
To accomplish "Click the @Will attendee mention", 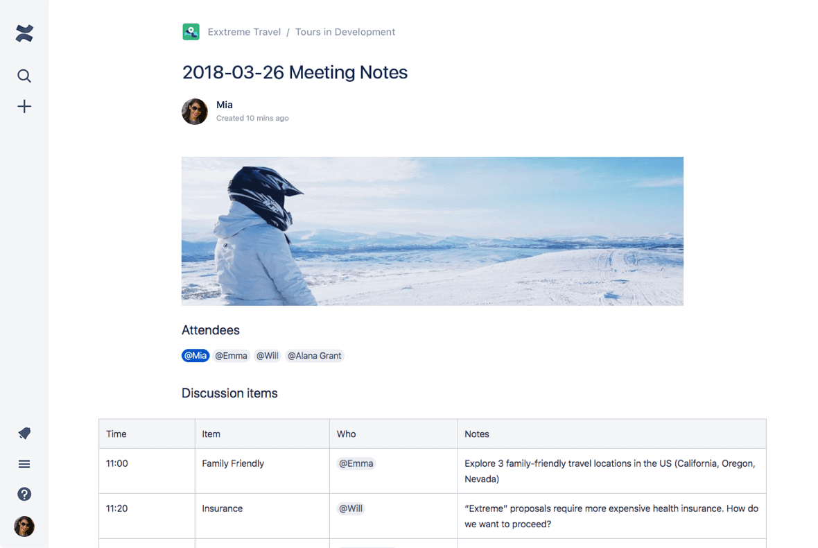I will (x=268, y=355).
